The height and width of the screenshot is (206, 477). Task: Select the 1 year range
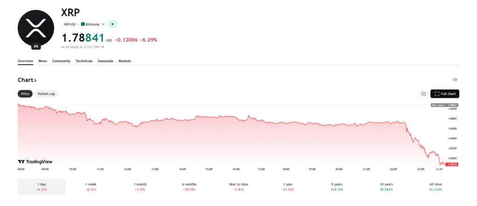[287, 186]
